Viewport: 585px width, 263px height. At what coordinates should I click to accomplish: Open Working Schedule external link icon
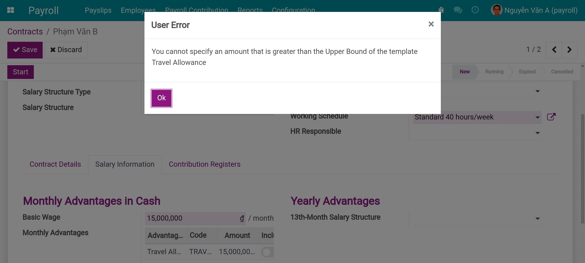pyautogui.click(x=551, y=117)
